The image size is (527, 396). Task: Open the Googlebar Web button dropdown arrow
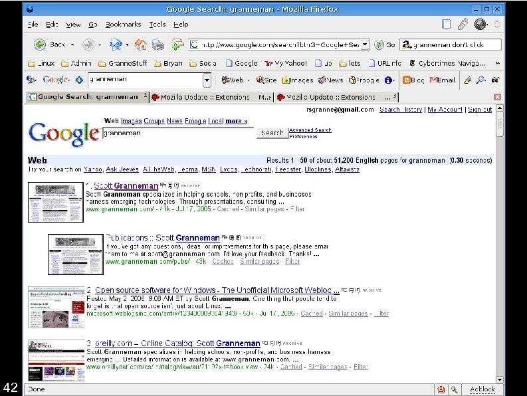249,80
